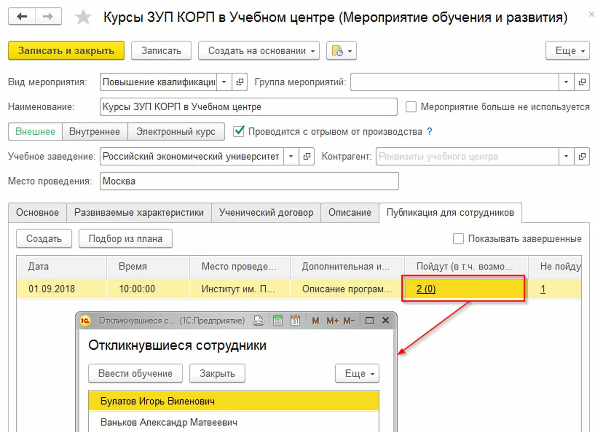
Task: Click the print icon in the popup title bar
Action: 259,321
